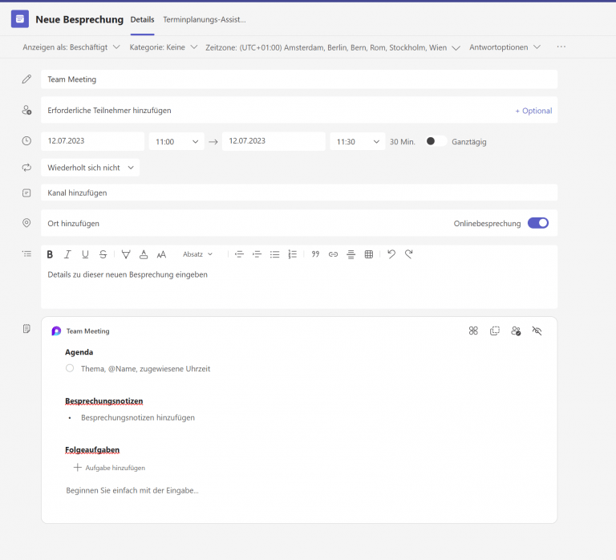The image size is (616, 560).
Task: Click the Folgeaufgaben heading
Action: coord(92,449)
